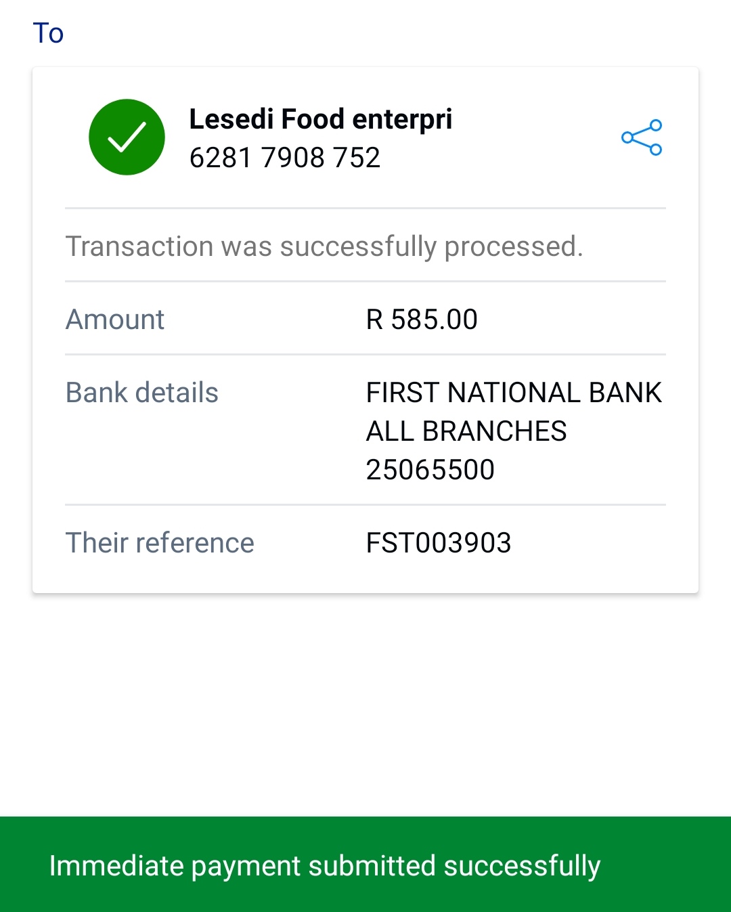The height and width of the screenshot is (912, 731).
Task: Select branch code 25065500
Action: click(x=430, y=470)
